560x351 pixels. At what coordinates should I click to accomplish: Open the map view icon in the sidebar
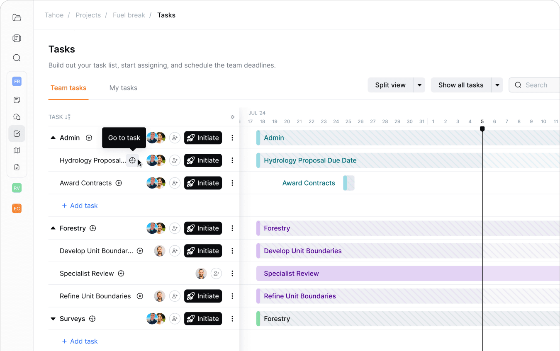pyautogui.click(x=17, y=150)
